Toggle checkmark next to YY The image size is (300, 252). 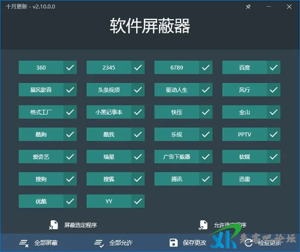pos(138,201)
